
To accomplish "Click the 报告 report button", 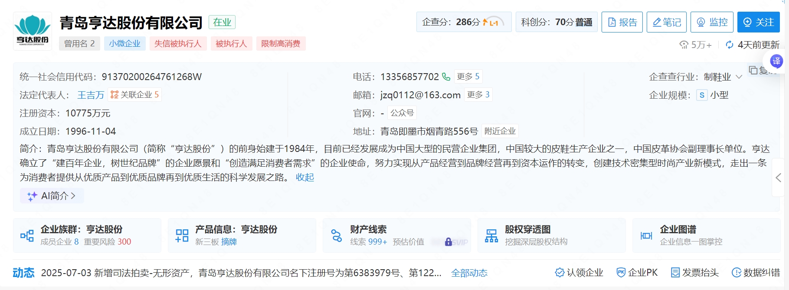I will [x=622, y=22].
